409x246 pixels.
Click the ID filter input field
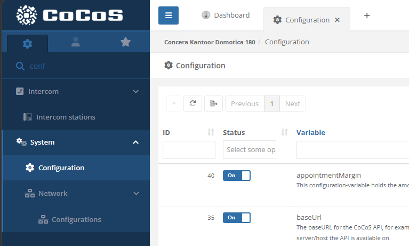(x=189, y=149)
